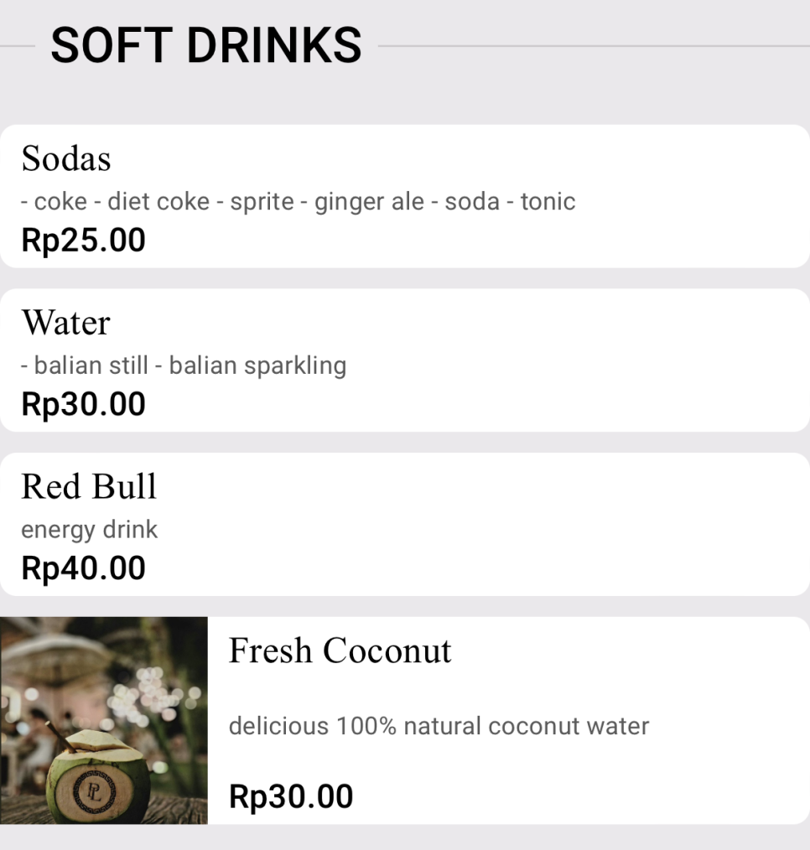The image size is (810, 850).
Task: Open the Sodas menu item card
Action: (405, 196)
